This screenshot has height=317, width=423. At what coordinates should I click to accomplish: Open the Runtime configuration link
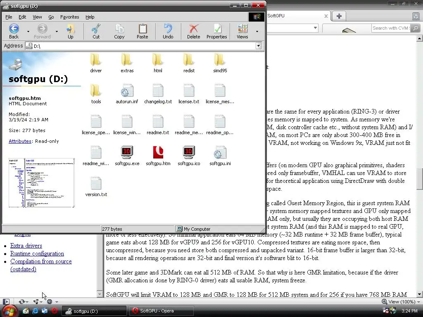coord(37,253)
